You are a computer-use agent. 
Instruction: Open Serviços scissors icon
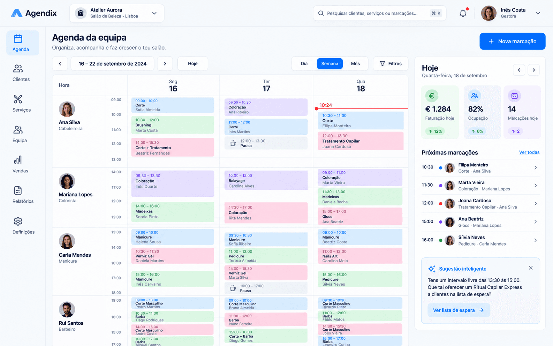18,99
